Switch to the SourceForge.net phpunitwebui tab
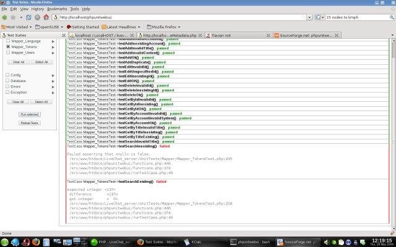Screen dimensions: 396x247 pos(306,35)
